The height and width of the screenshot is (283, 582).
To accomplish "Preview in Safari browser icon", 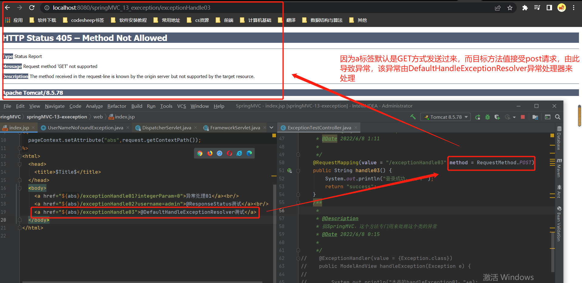I will pos(220,153).
